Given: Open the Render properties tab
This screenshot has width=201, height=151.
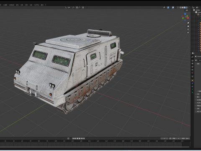Looking at the screenshot, I should click(x=192, y=61).
